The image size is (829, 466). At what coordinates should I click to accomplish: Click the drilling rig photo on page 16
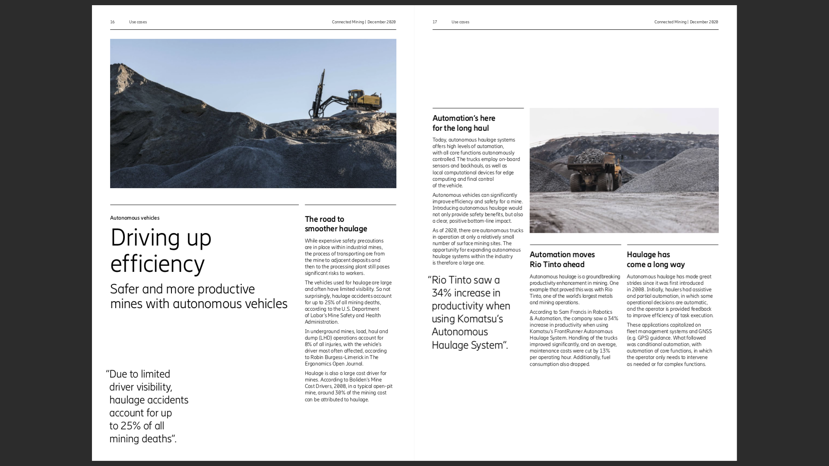click(x=253, y=113)
